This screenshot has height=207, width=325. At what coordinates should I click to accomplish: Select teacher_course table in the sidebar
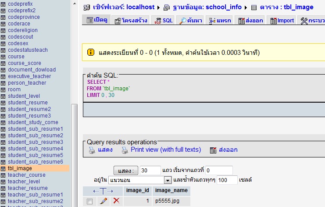[27, 175]
